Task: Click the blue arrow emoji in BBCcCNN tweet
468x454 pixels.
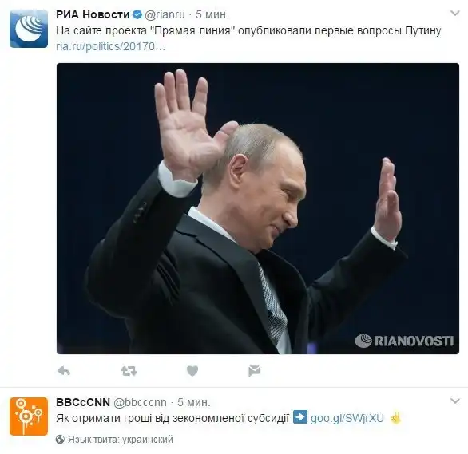Action: click(300, 417)
